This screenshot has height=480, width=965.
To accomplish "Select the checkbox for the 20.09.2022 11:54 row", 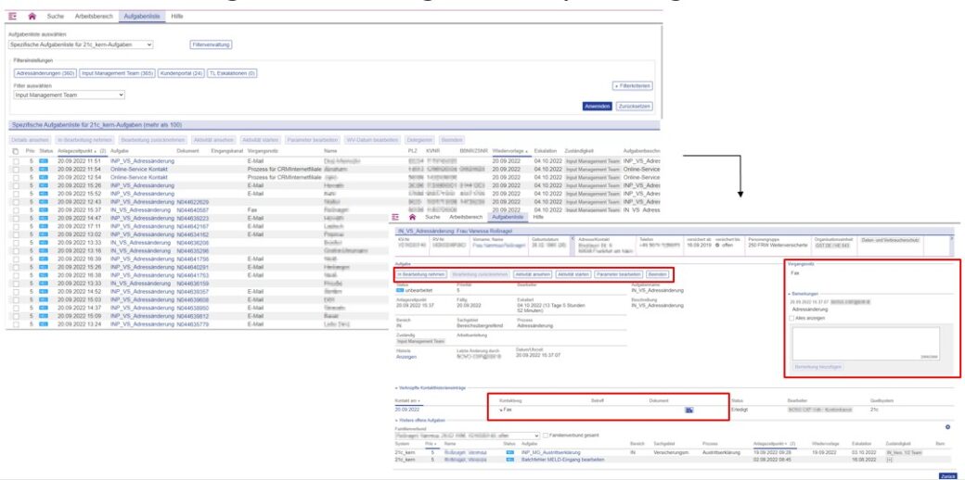I will click(x=16, y=169).
